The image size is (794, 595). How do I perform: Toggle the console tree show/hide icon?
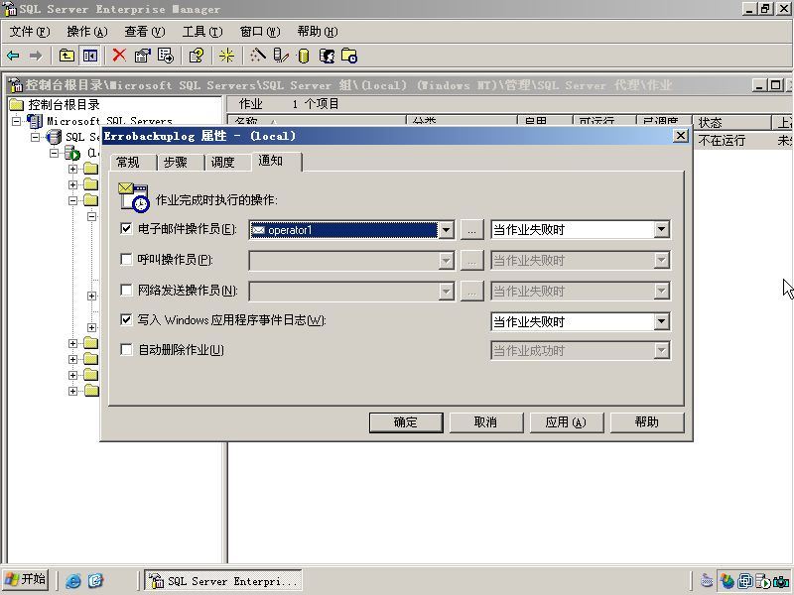click(x=89, y=56)
